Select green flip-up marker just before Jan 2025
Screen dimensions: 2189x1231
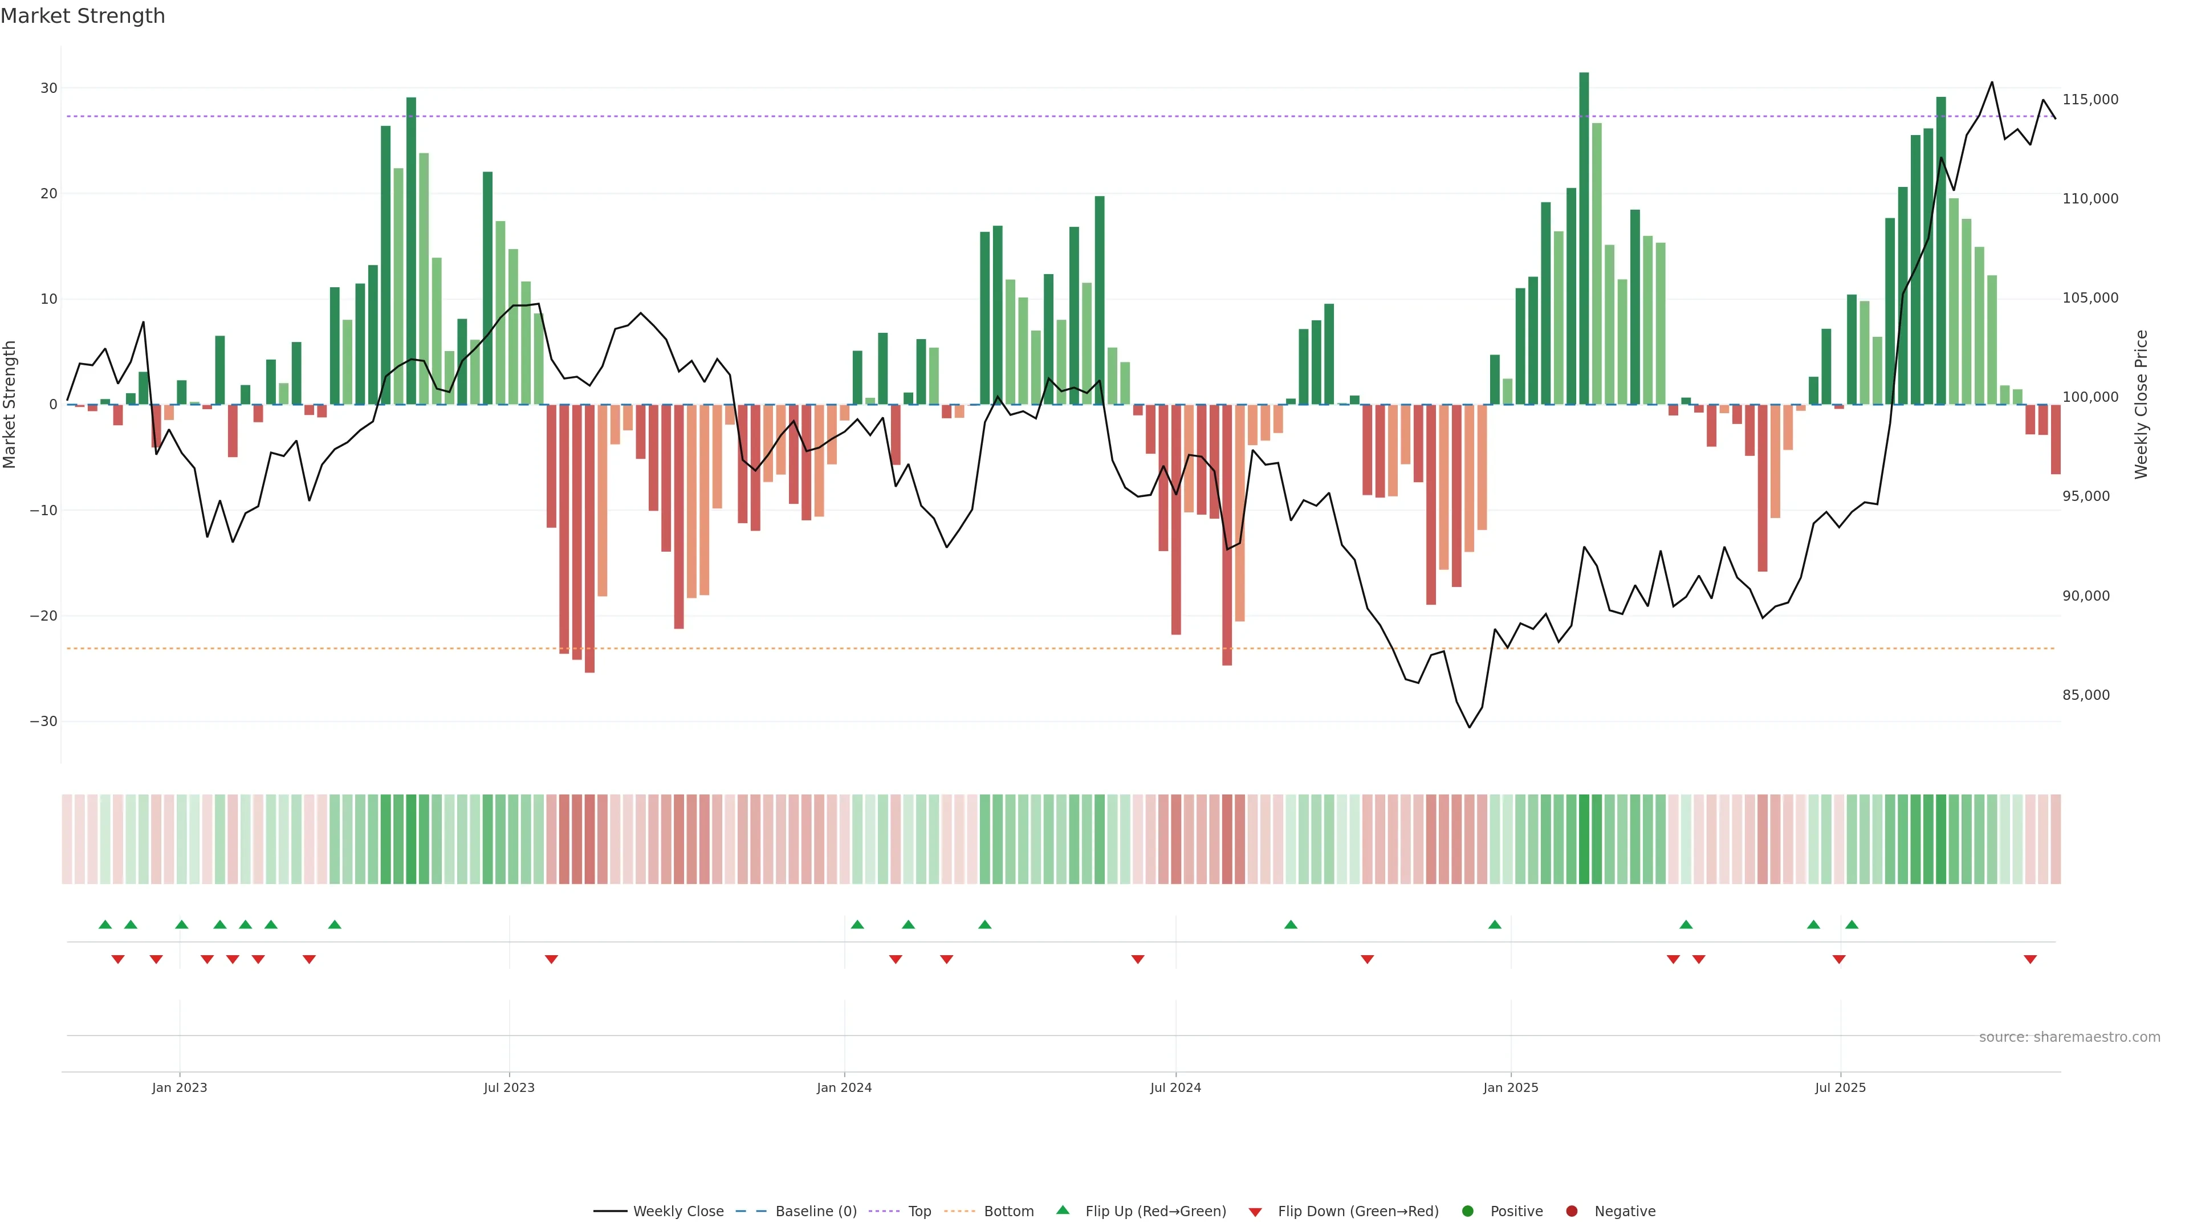[1495, 924]
